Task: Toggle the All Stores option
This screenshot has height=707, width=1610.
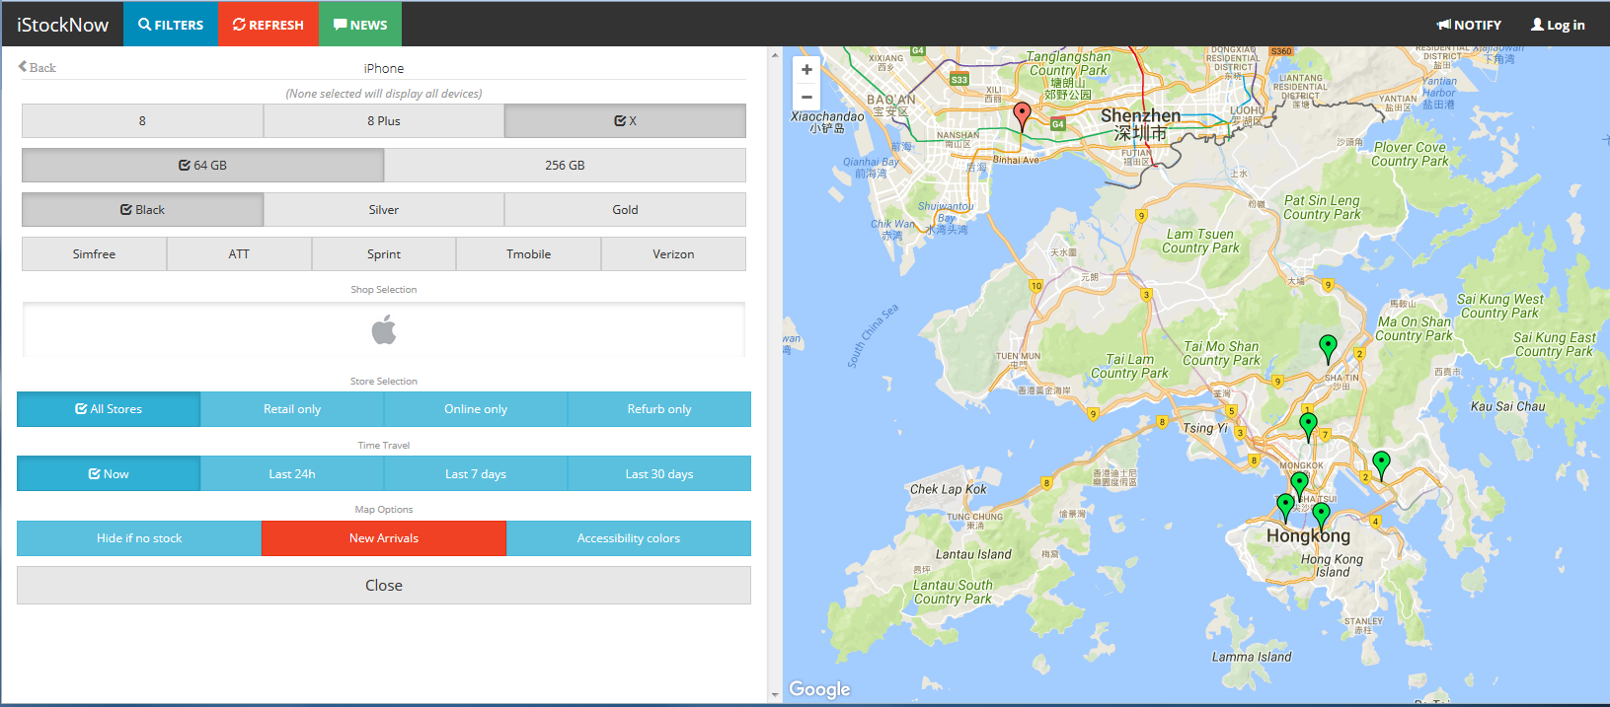Action: 109,409
